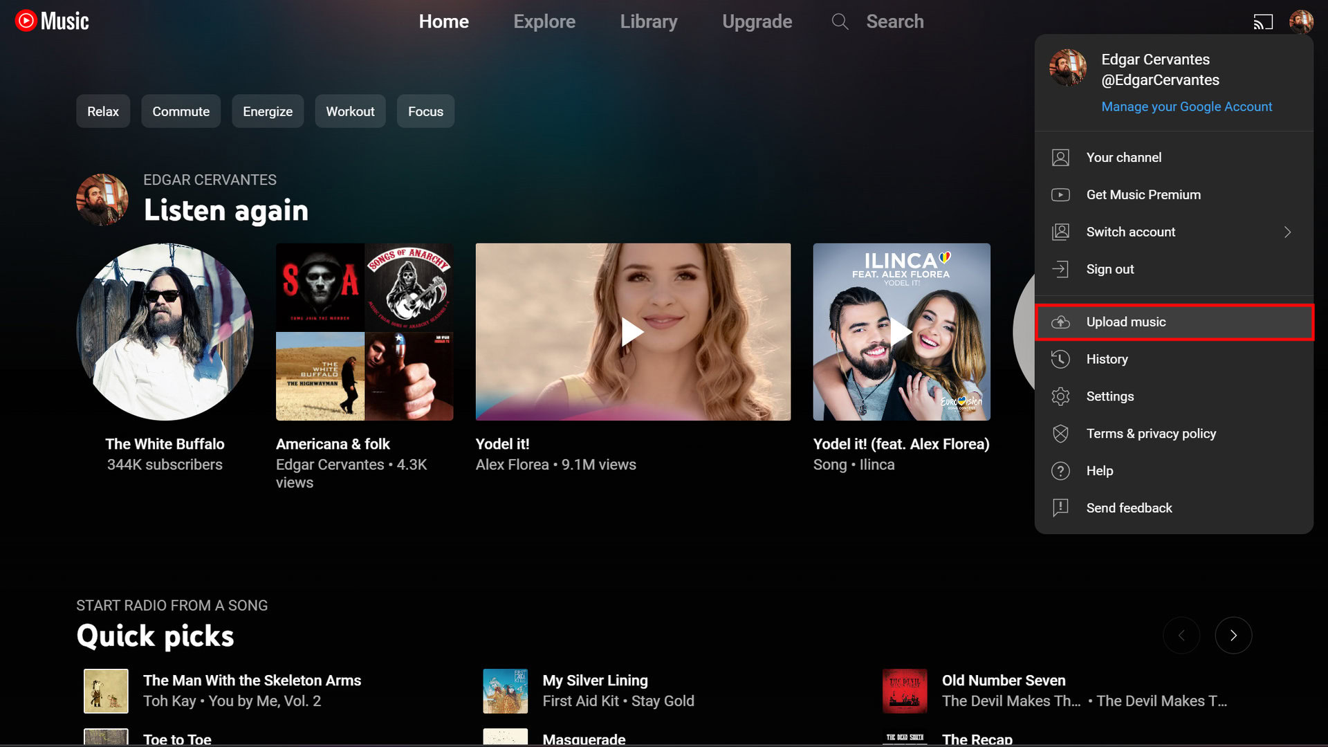This screenshot has width=1328, height=747.
Task: Click the Cast to device icon
Action: [x=1263, y=22]
